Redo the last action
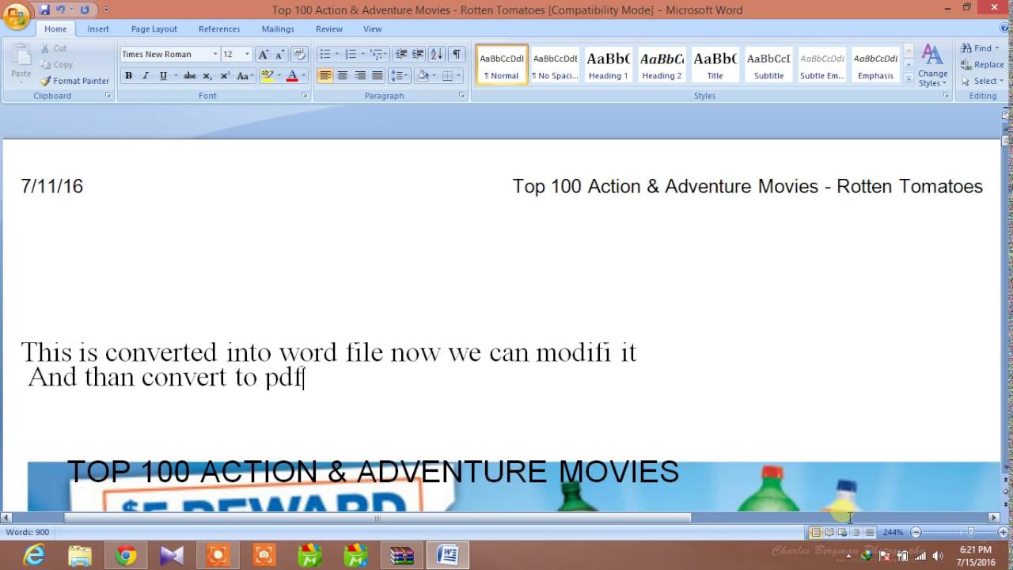 coord(85,9)
